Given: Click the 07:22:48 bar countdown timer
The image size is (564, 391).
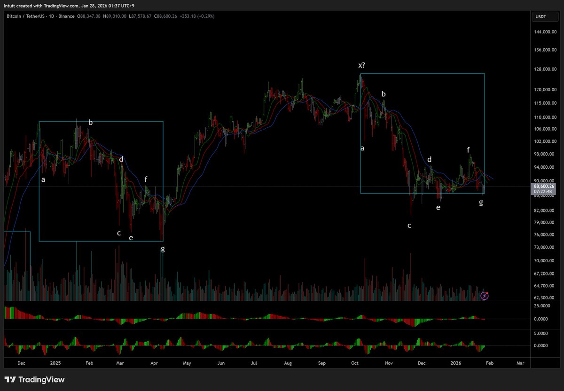Looking at the screenshot, I should (542, 192).
